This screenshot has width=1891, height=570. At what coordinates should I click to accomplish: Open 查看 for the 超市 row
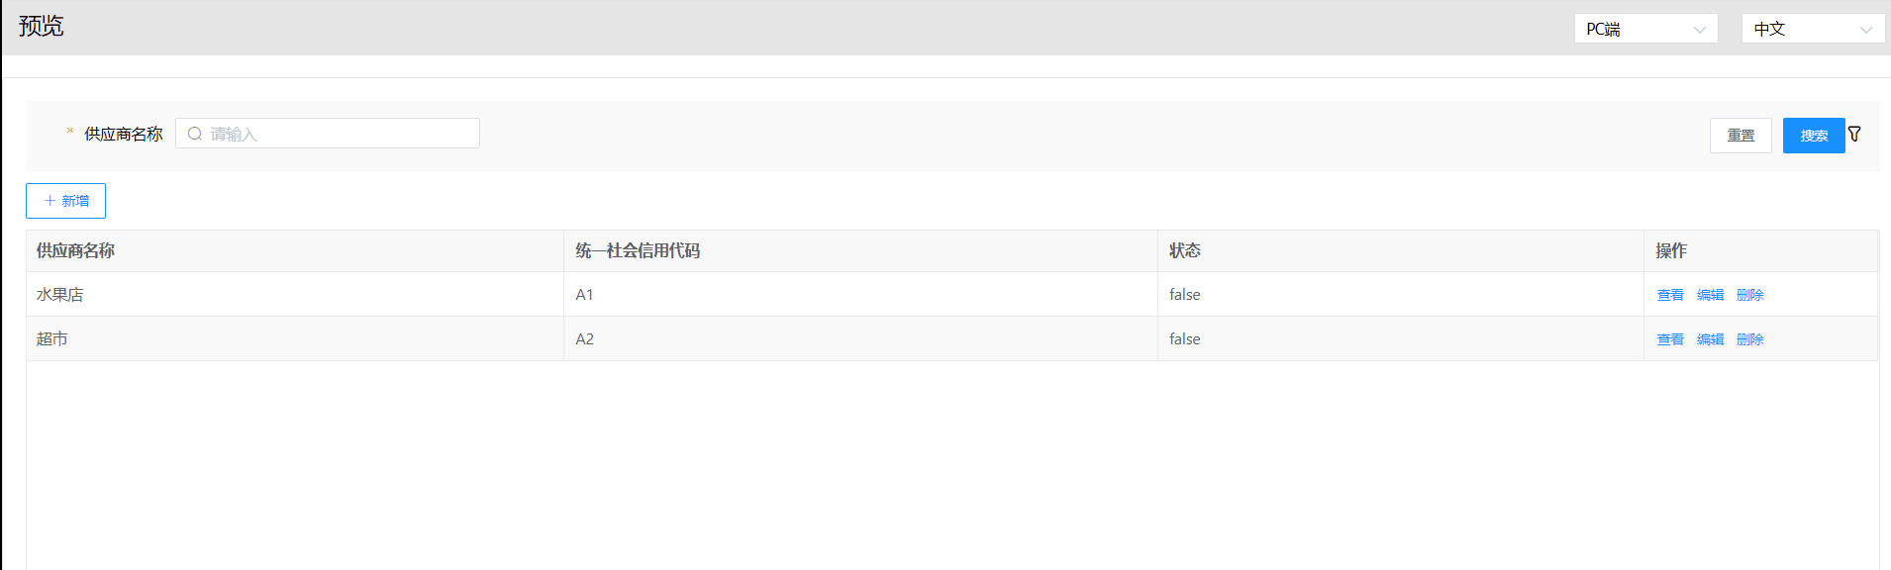point(1670,339)
